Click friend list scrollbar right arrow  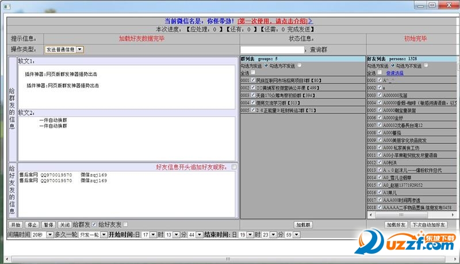[453, 215]
